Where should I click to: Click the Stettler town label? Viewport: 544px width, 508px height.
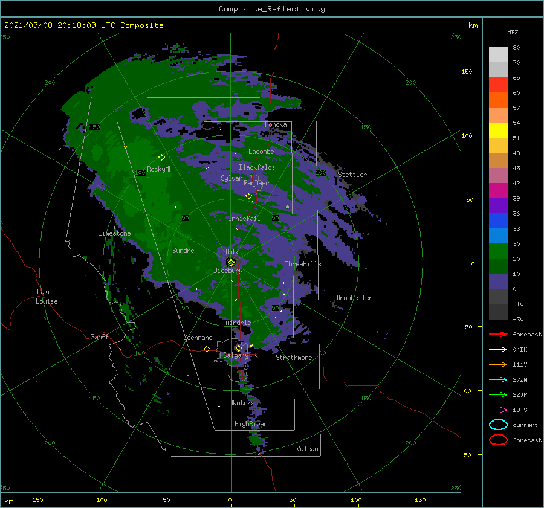coord(352,175)
